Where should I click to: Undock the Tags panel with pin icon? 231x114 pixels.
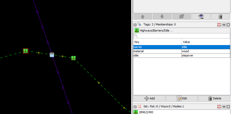coord(224,25)
